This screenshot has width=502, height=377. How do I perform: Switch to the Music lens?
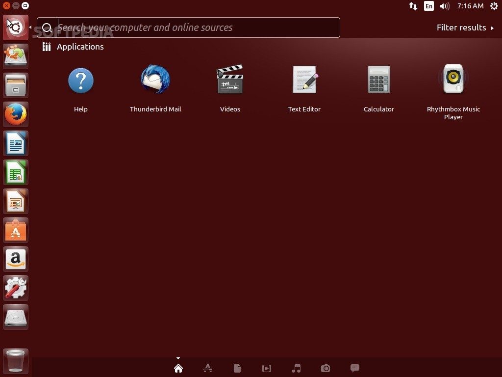point(296,368)
